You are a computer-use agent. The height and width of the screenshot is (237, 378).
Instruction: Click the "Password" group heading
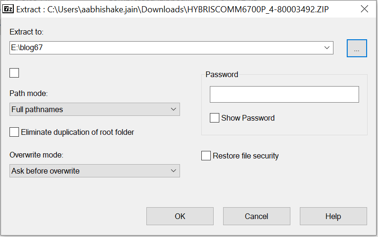tap(222, 74)
